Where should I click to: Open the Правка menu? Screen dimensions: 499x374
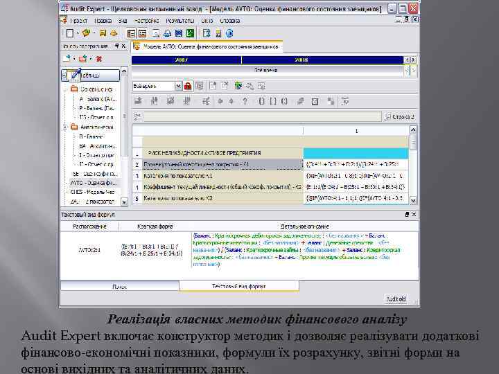103,21
